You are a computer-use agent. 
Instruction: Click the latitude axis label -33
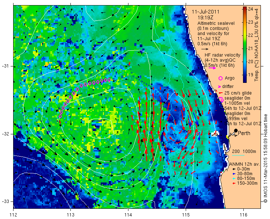pos(5,201)
